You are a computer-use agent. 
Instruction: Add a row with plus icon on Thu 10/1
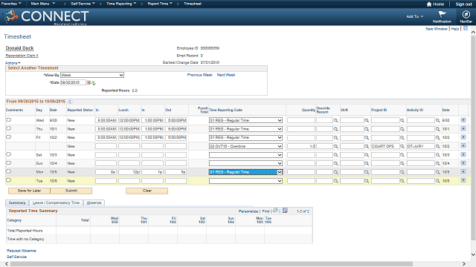[463, 128]
